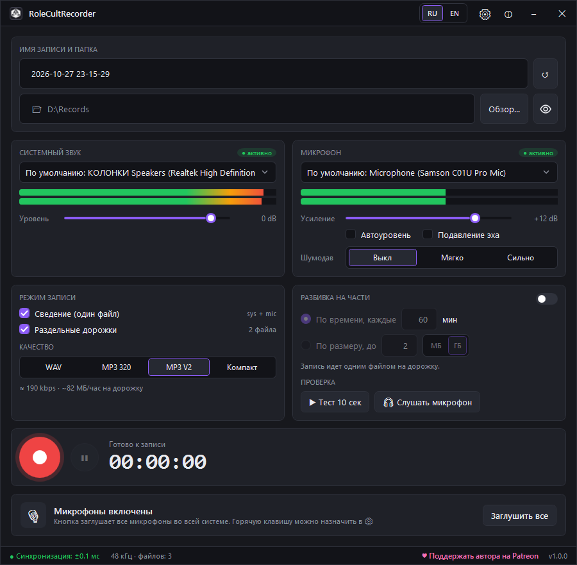Image resolution: width=577 pixels, height=565 pixels.
Task: Select WAV quality
Action: pyautogui.click(x=53, y=367)
